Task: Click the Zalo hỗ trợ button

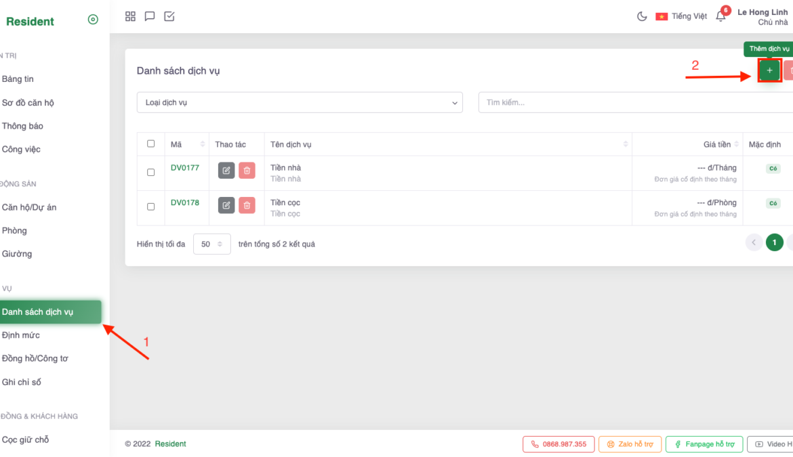Action: (x=630, y=444)
